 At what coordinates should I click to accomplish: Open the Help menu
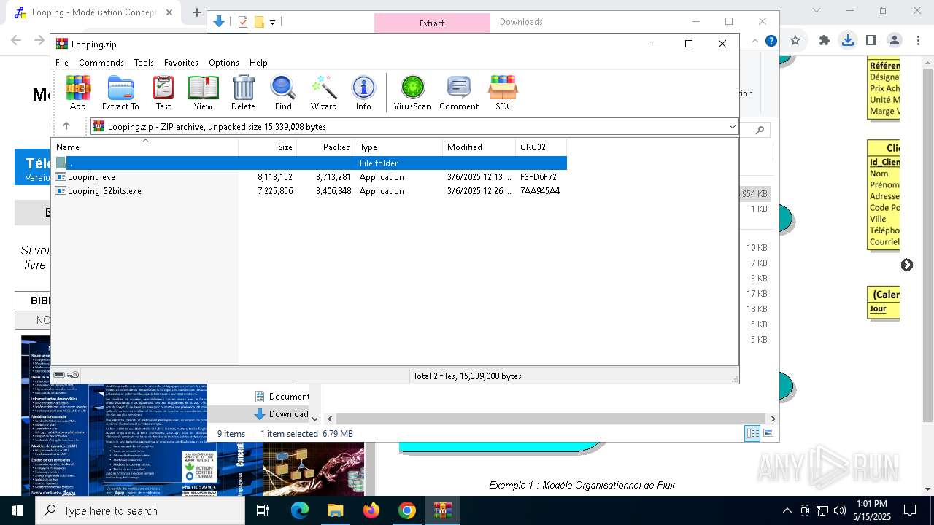coord(258,63)
